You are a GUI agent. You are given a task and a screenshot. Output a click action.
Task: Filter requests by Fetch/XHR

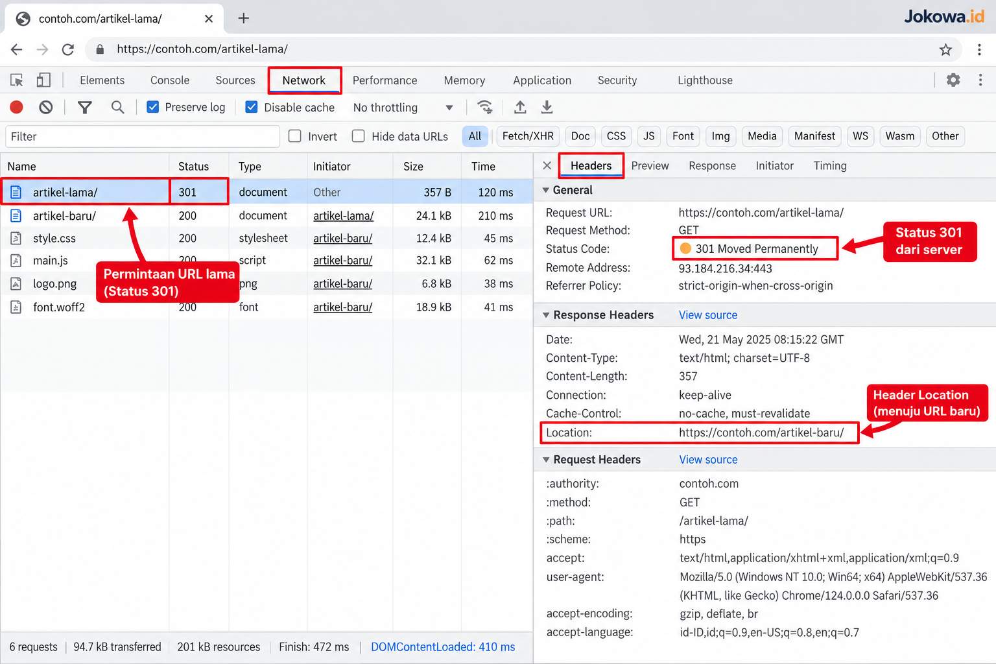pos(528,136)
